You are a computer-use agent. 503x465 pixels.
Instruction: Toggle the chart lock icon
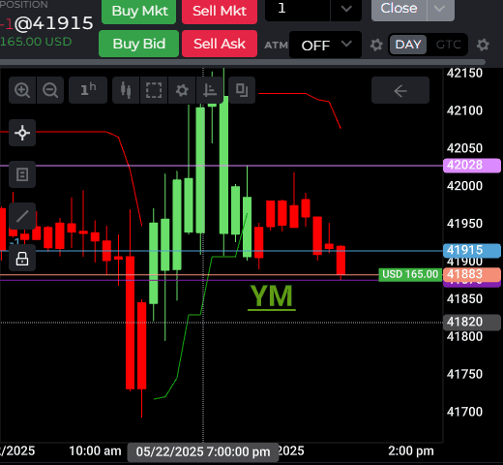tap(22, 258)
